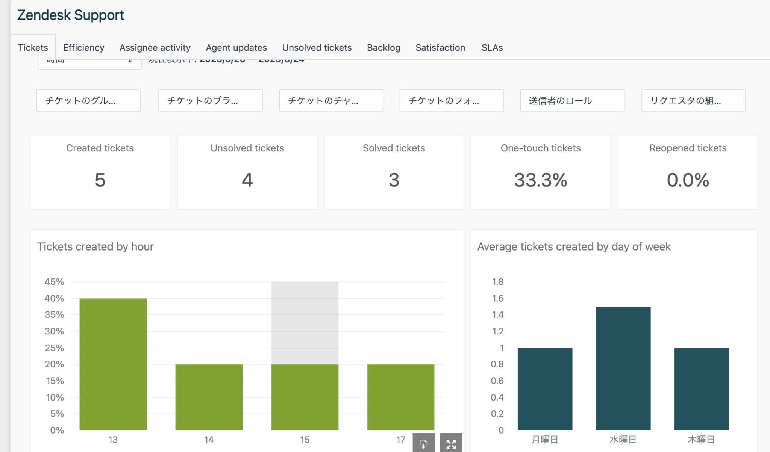
Task: Open the 送信者のロール filter
Action: 572,100
